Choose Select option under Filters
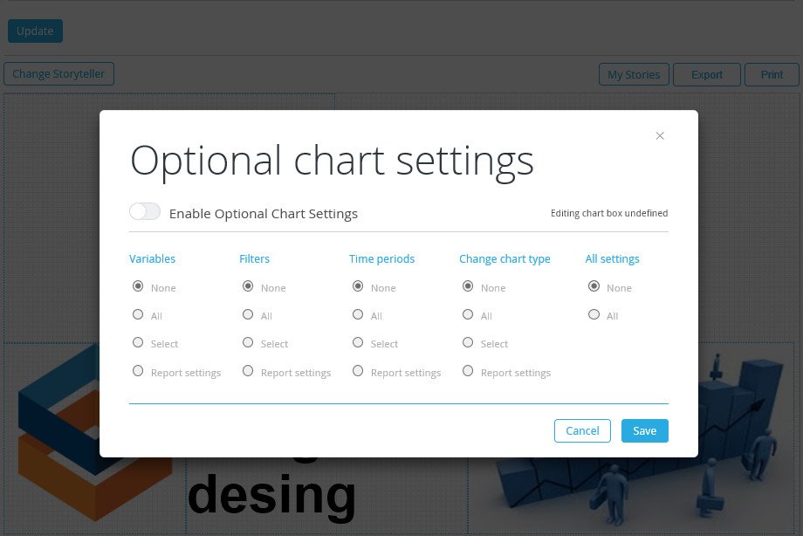The image size is (803, 536). click(x=248, y=342)
